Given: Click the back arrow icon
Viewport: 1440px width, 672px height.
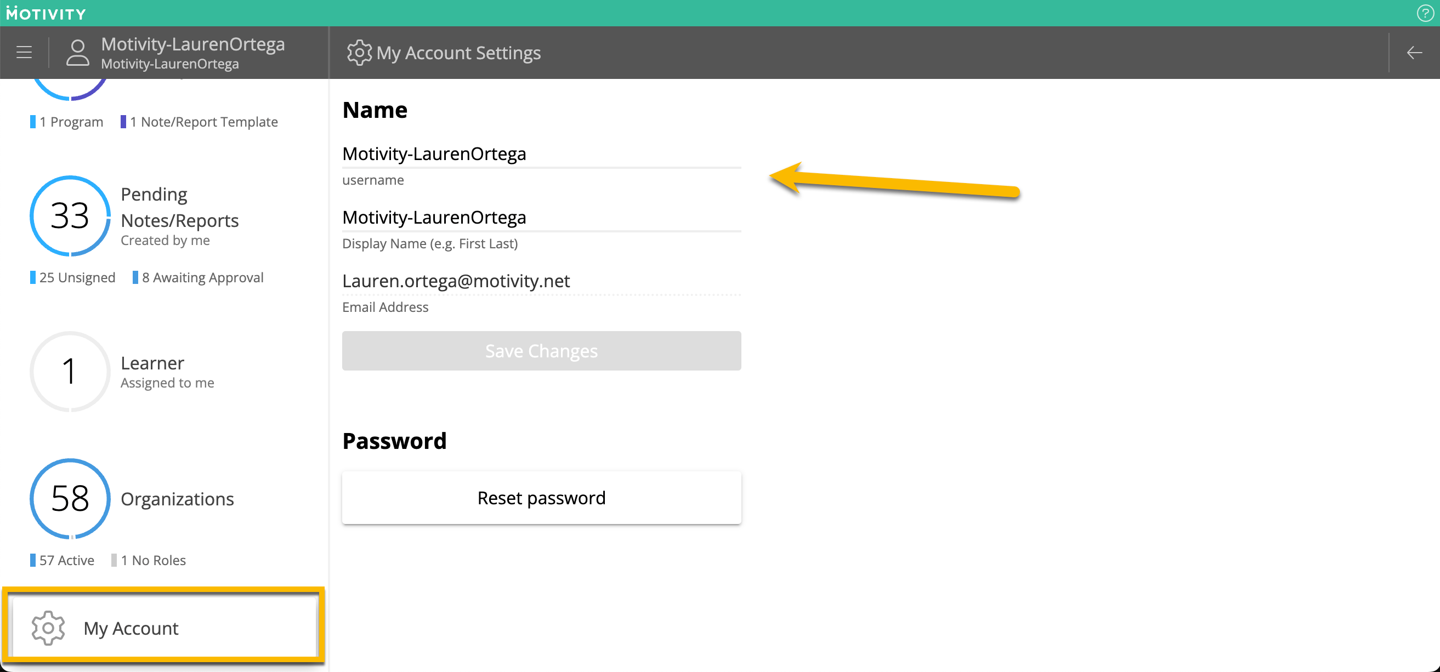Looking at the screenshot, I should tap(1414, 53).
